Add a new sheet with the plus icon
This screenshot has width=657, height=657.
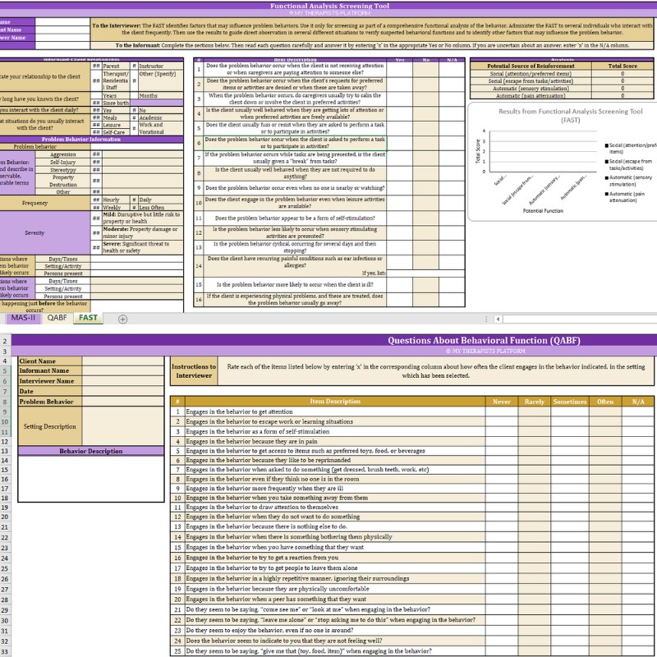tap(122, 319)
